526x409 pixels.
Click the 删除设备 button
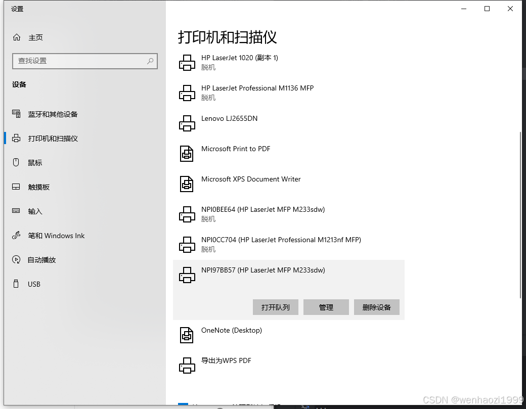376,307
